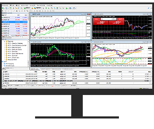Click the search icon at toolbar right
This screenshot has height=129, width=154.
(x=149, y=8)
